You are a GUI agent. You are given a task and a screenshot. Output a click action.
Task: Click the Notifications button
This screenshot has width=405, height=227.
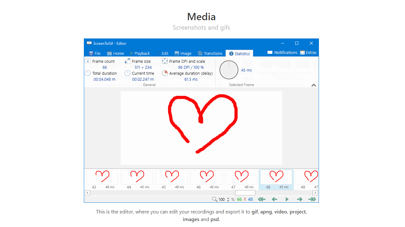pos(282,53)
